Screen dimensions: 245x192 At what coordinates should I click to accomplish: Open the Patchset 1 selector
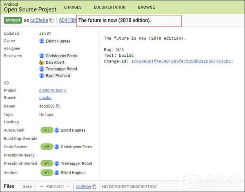click(57, 187)
